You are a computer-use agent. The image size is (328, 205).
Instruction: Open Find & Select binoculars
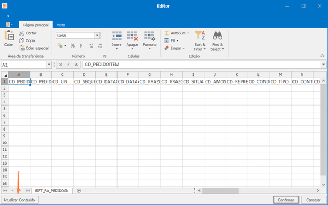218,40
